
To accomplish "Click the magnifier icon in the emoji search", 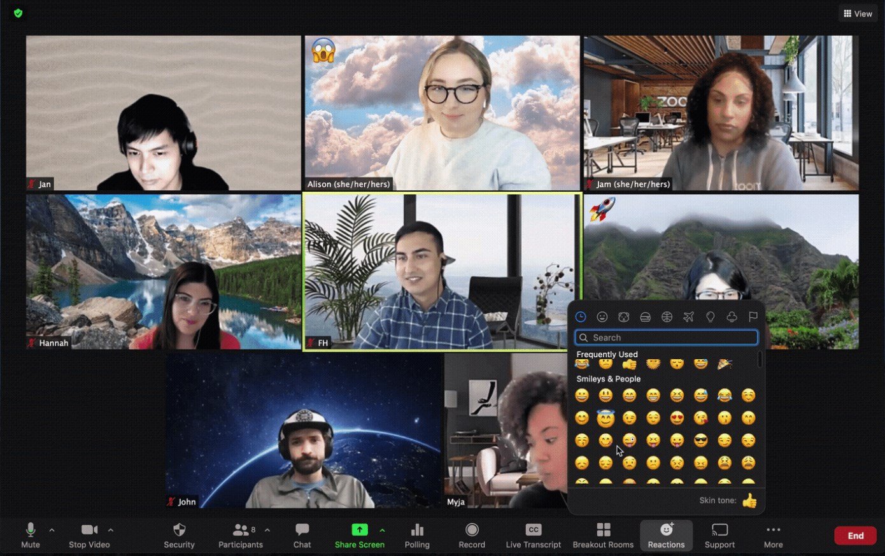I will click(x=584, y=338).
